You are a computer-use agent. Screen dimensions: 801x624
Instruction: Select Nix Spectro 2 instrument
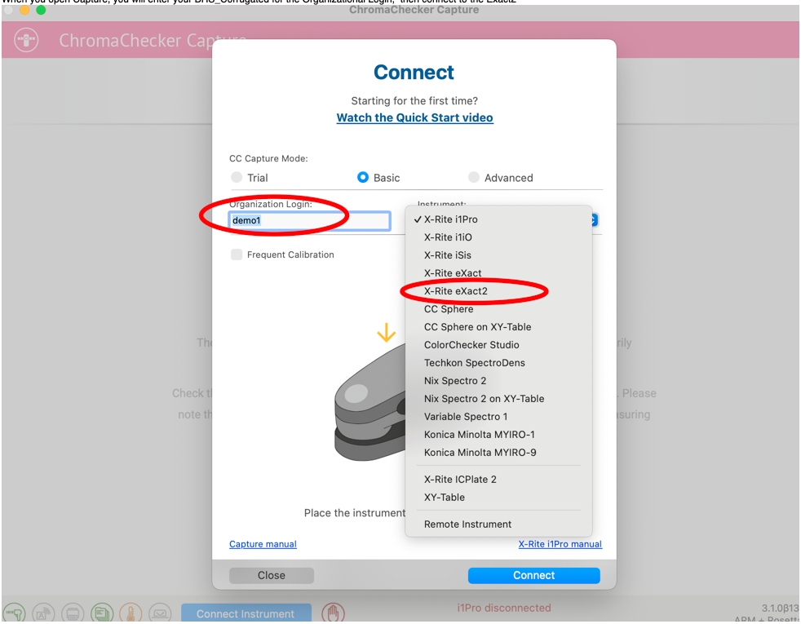(498, 380)
